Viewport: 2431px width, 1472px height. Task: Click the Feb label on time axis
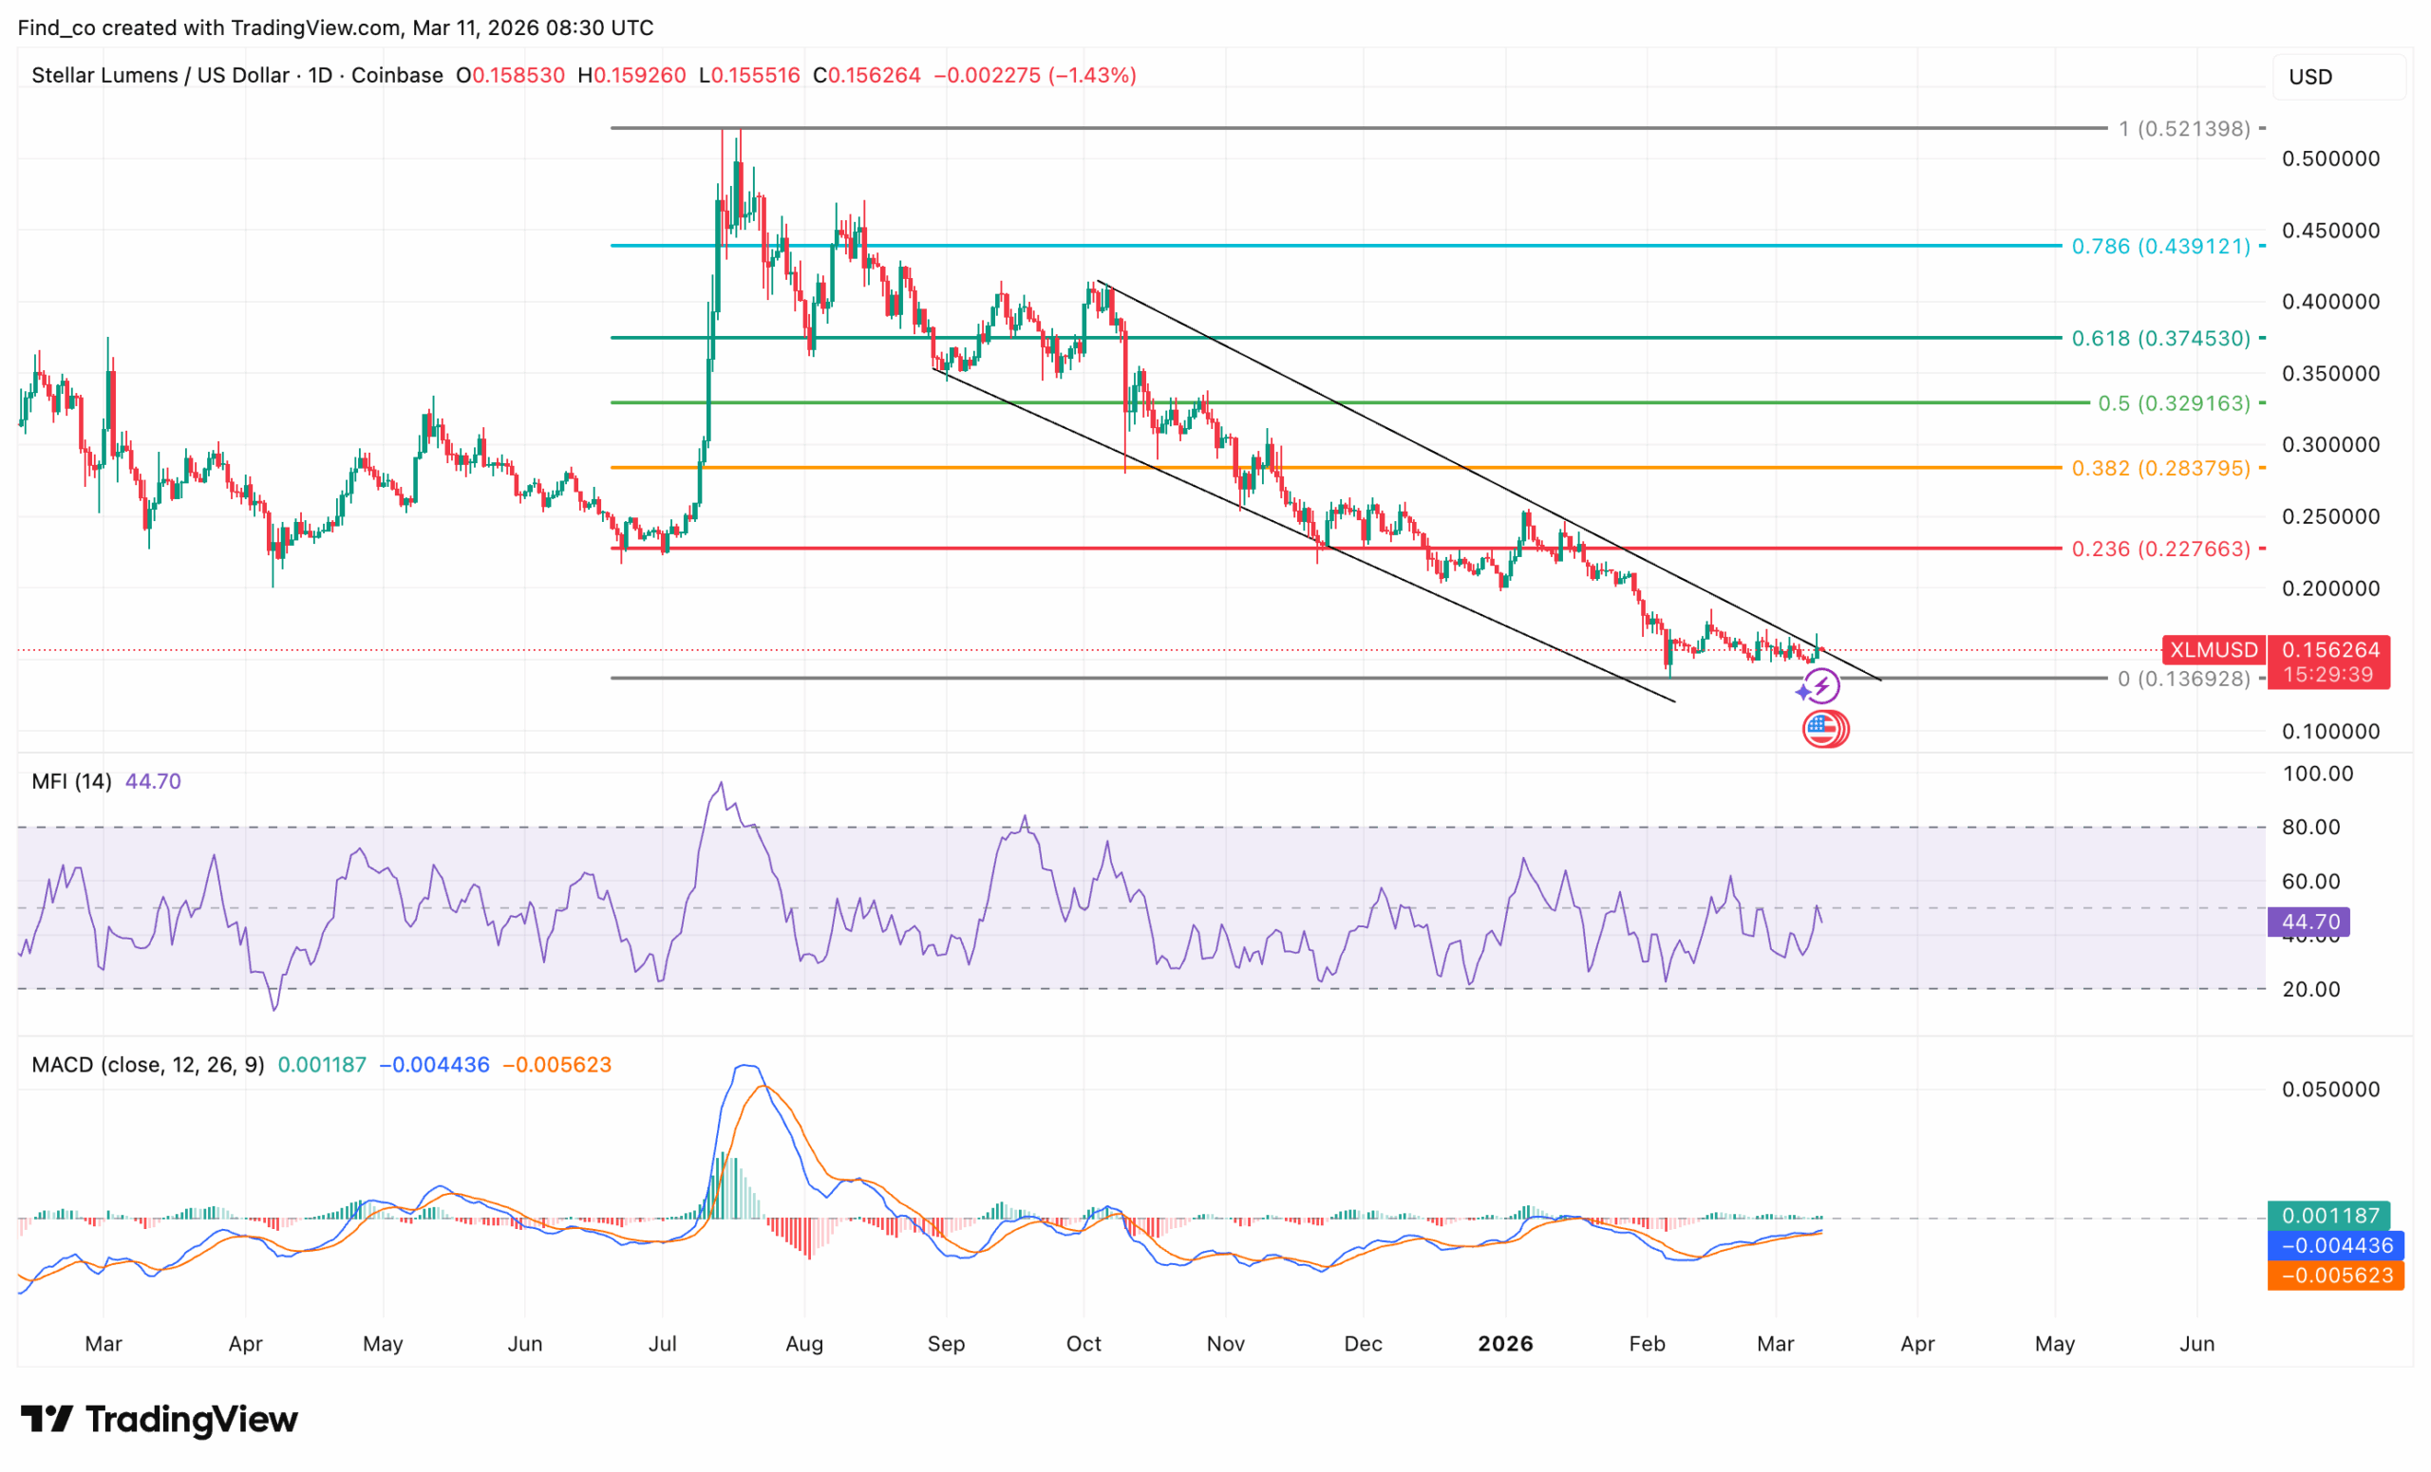[x=1647, y=1344]
